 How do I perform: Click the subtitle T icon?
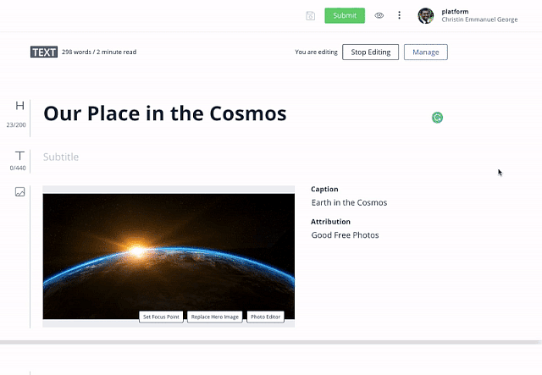pyautogui.click(x=19, y=156)
